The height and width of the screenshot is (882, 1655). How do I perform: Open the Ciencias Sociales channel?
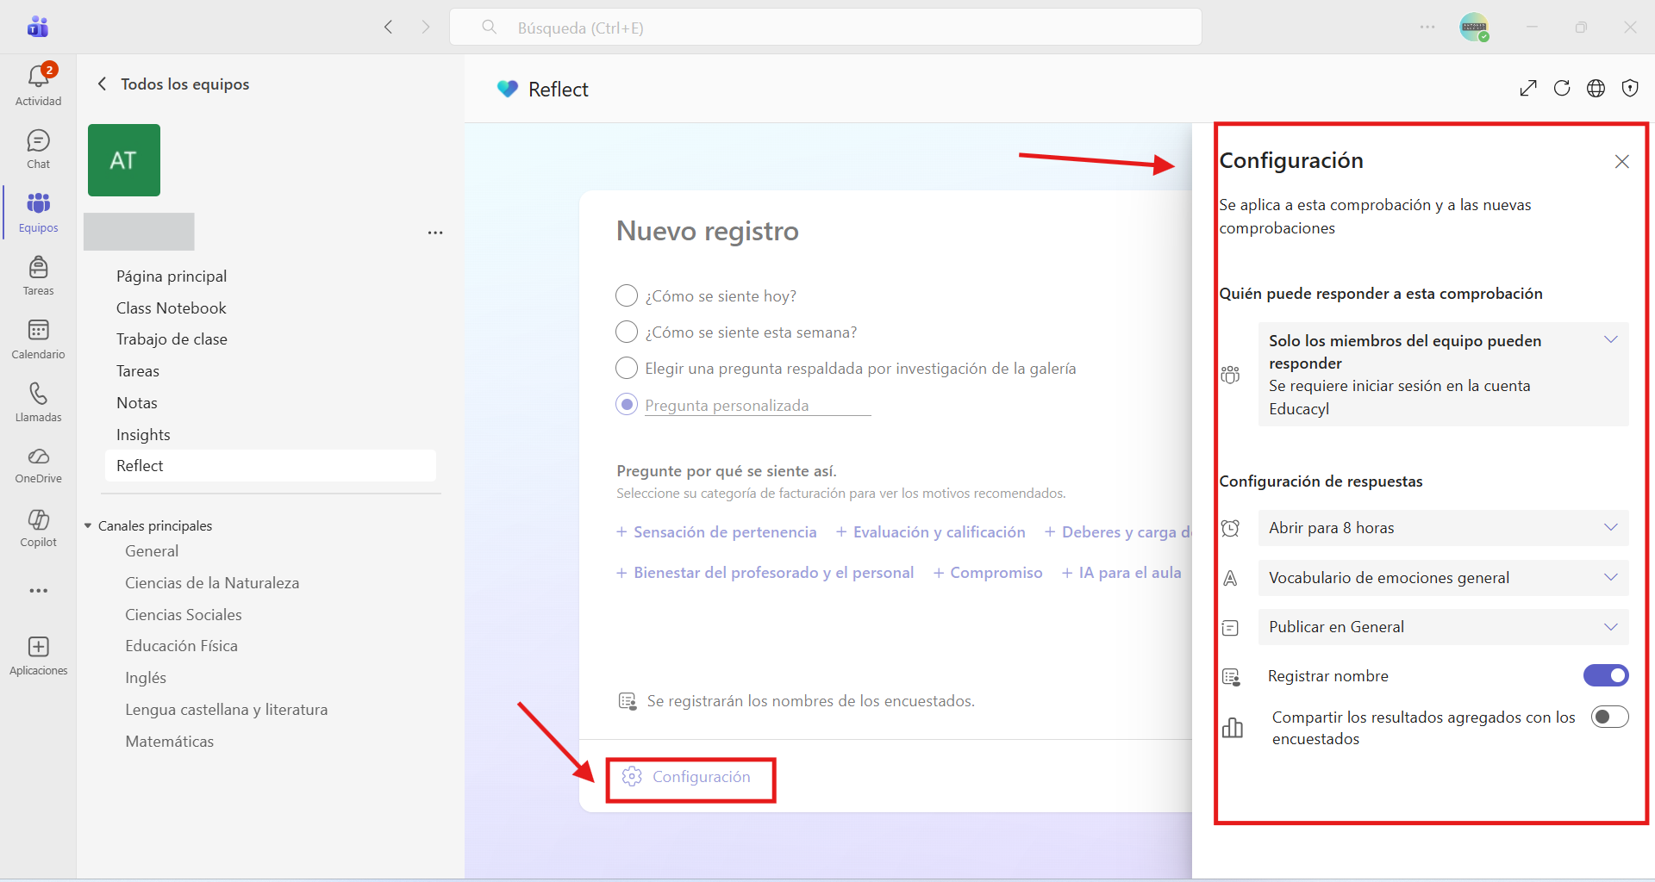tap(184, 615)
